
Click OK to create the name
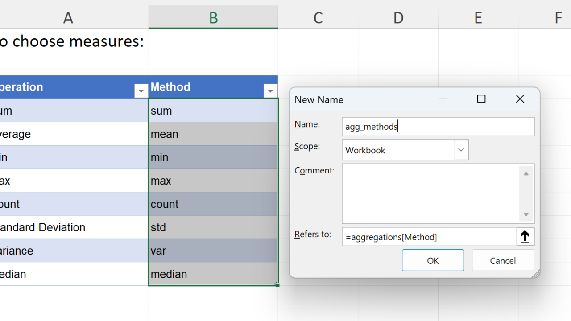click(433, 260)
